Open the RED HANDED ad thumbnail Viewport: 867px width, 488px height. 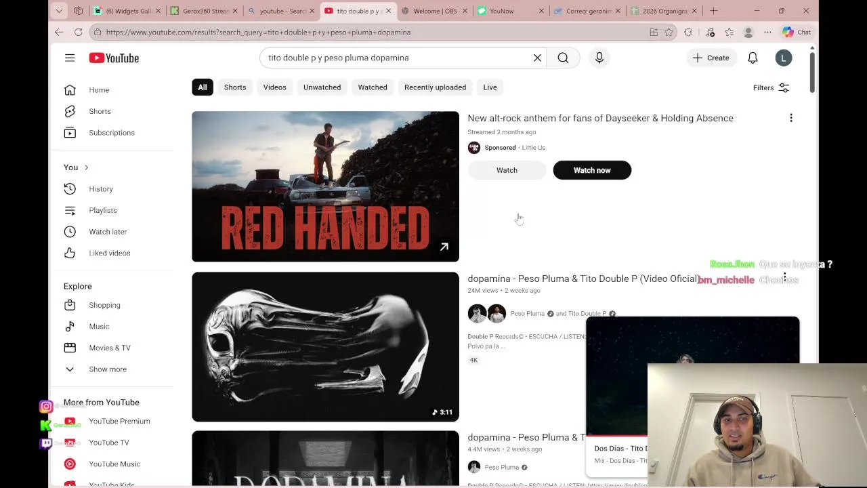point(325,186)
